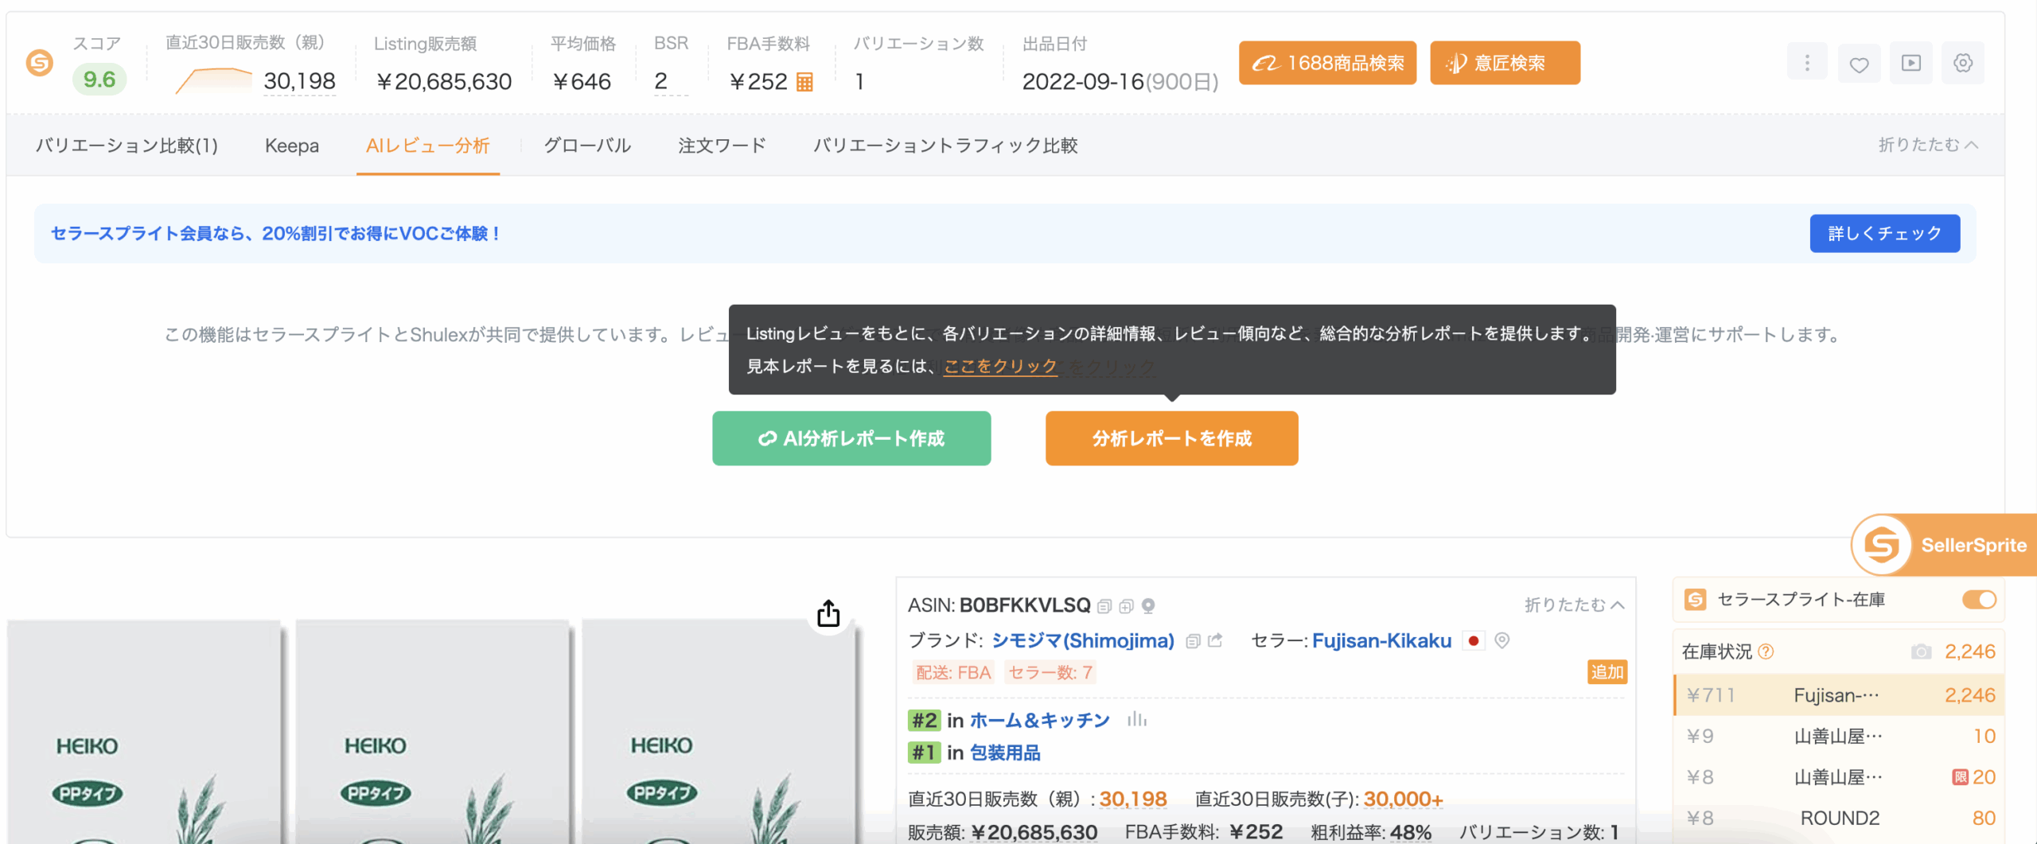
Task: Open バリエーショントラフィック比較 tab
Action: pos(944,146)
